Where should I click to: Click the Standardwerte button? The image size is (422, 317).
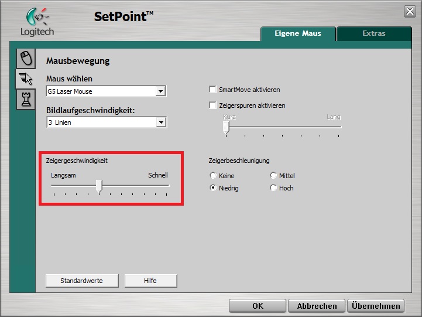pyautogui.click(x=82, y=281)
